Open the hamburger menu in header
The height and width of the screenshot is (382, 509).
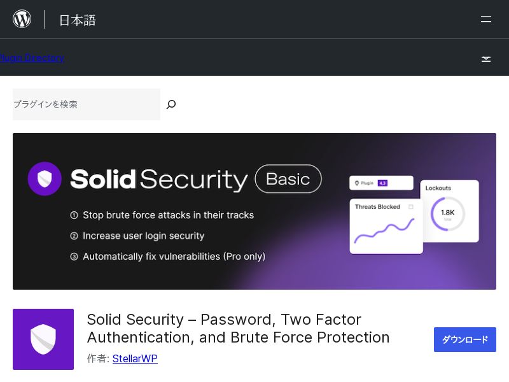click(486, 19)
